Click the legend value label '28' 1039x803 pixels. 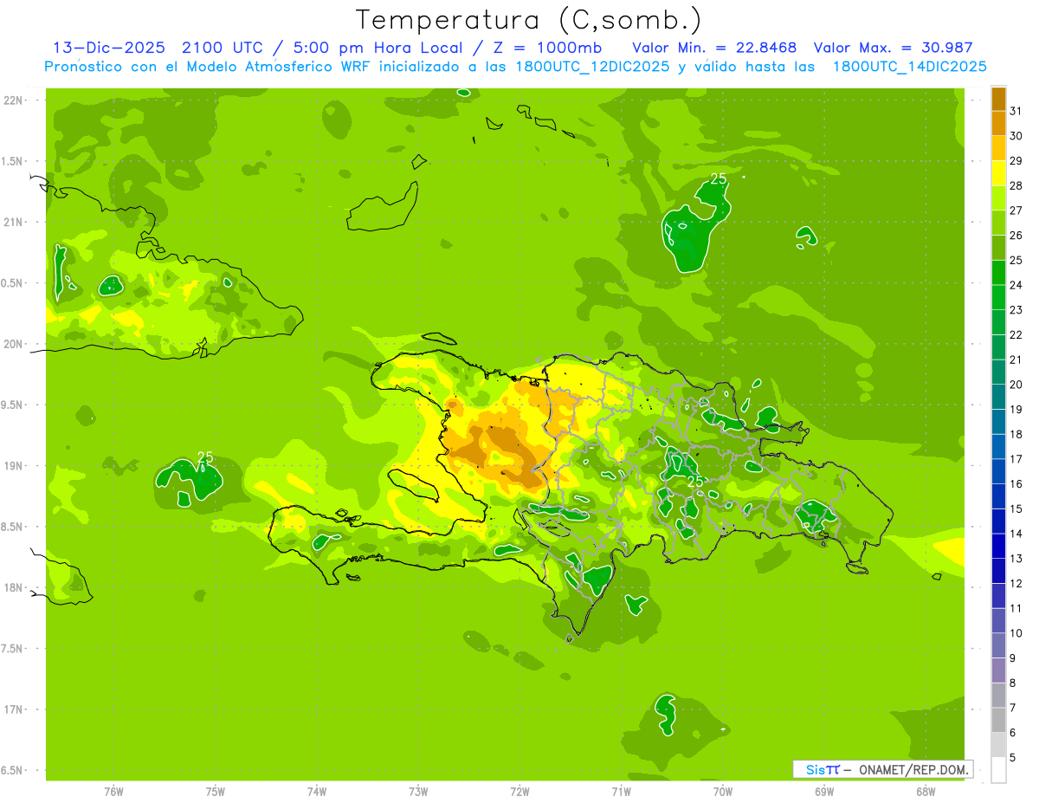coord(1016,185)
